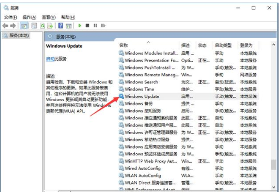Image resolution: width=279 pixels, height=192 pixels.
Task: Pause the service with pause icon
Action: point(95,26)
